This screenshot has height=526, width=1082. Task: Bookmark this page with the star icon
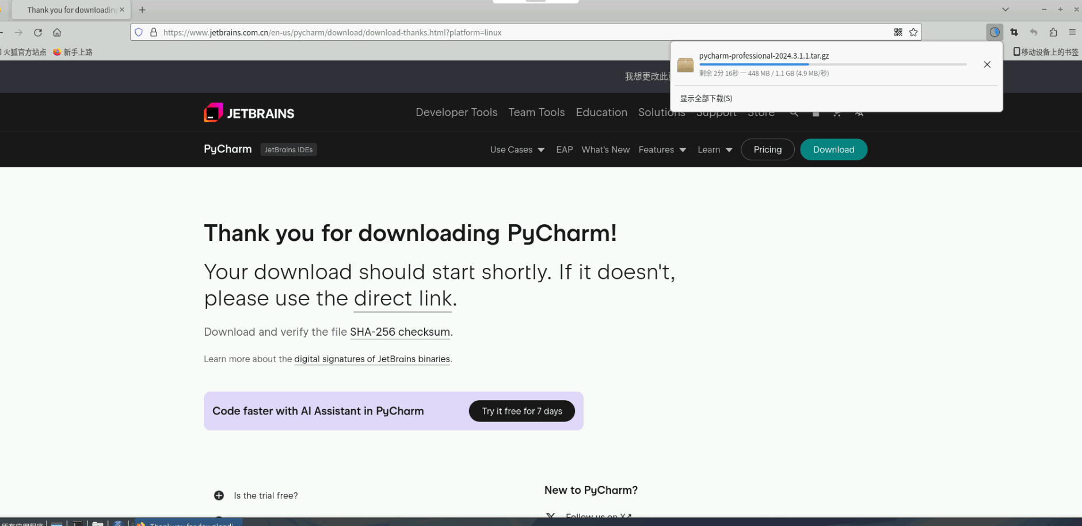click(x=913, y=33)
